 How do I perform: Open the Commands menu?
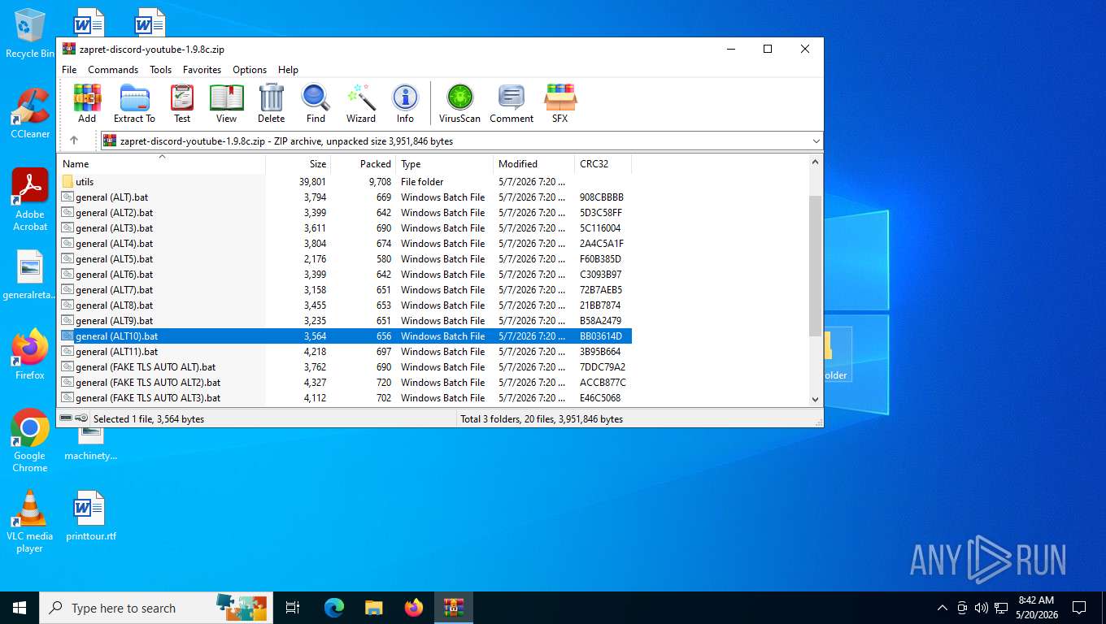point(113,70)
